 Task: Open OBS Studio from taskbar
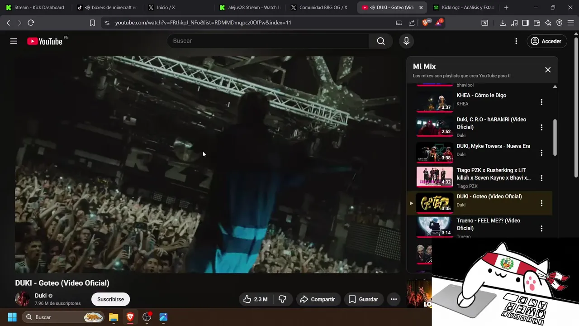[x=147, y=317]
